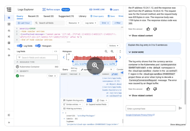Toggle the Histogram switch
Viewport: 190px width, 131px height.
[38, 46]
